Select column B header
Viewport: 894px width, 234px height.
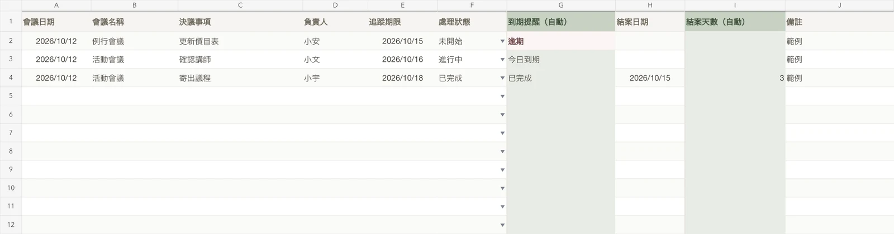[135, 5]
